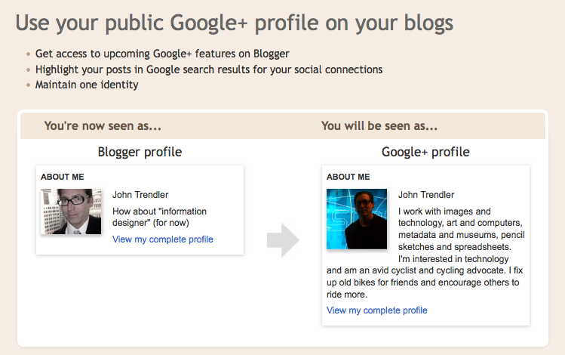Click the "Maintain one identity" bullet
Viewport: 565px width, 355px height.
tap(87, 85)
